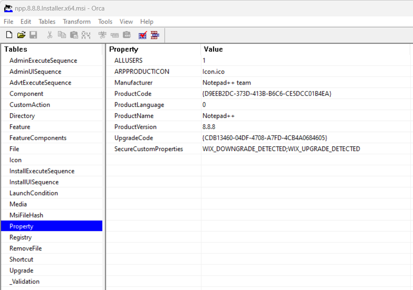413x290 pixels.
Task: Select the CustomAction table
Action: pyautogui.click(x=30, y=105)
